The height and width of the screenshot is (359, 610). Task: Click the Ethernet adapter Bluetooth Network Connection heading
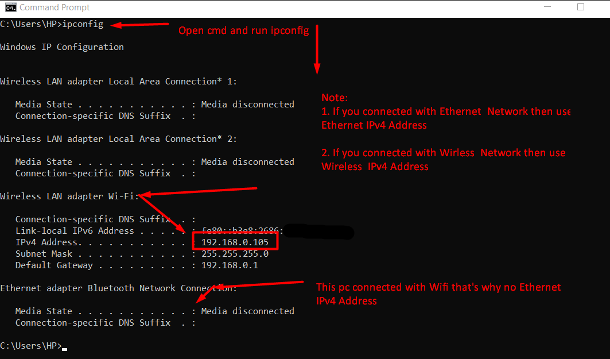coord(118,288)
